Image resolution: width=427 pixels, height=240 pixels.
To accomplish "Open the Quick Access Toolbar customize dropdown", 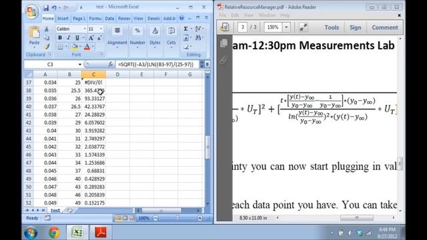I will point(81,7).
